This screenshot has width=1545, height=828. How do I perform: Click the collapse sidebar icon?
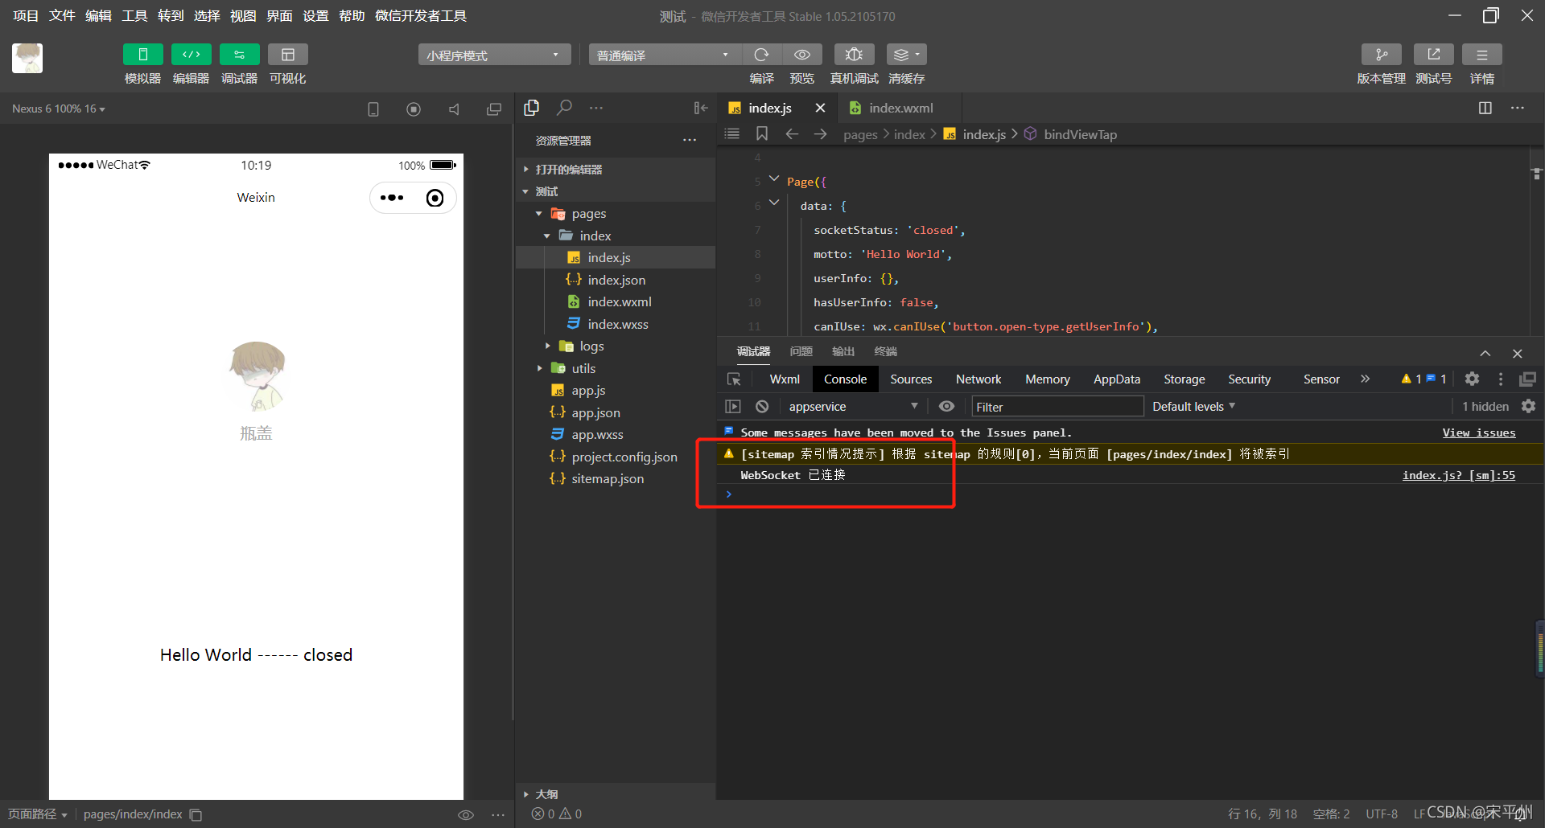pyautogui.click(x=701, y=108)
